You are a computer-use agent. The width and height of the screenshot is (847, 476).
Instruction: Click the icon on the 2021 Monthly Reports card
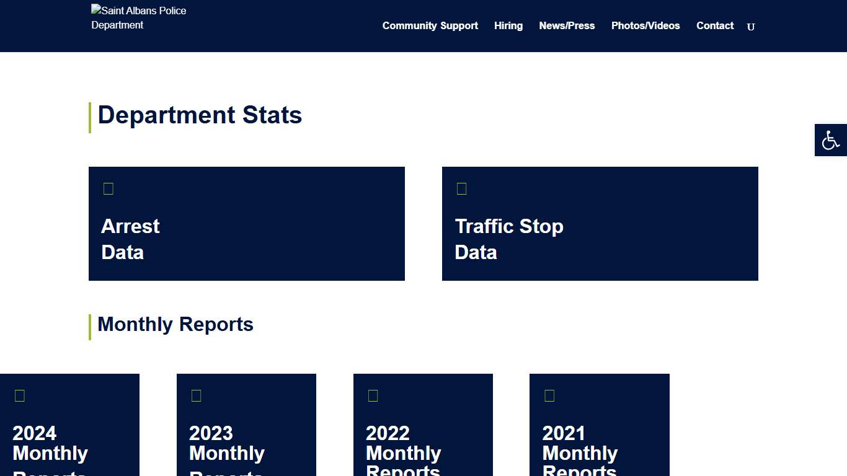[x=549, y=395]
